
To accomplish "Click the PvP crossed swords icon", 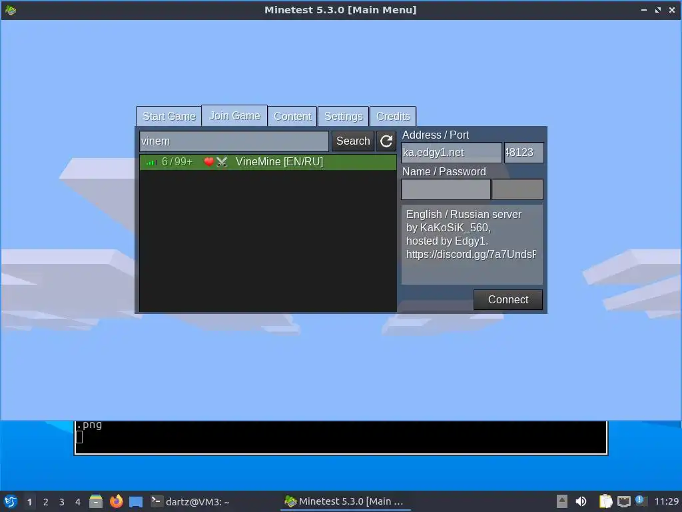I will click(222, 162).
